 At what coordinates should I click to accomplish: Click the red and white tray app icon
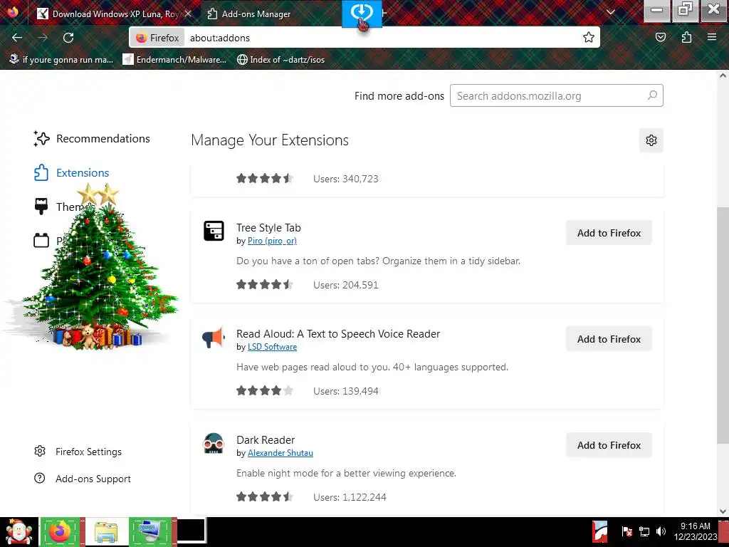pyautogui.click(x=600, y=531)
